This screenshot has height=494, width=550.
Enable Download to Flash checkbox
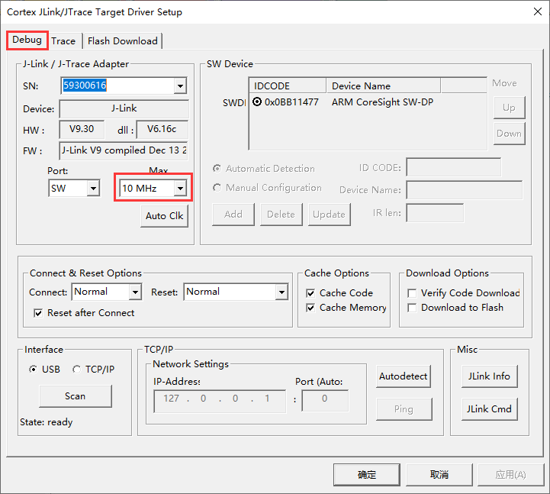tap(412, 308)
